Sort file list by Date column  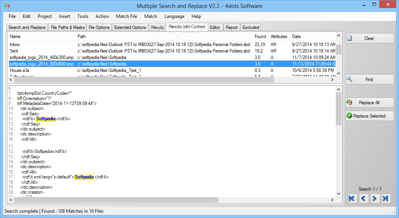[x=313, y=37]
